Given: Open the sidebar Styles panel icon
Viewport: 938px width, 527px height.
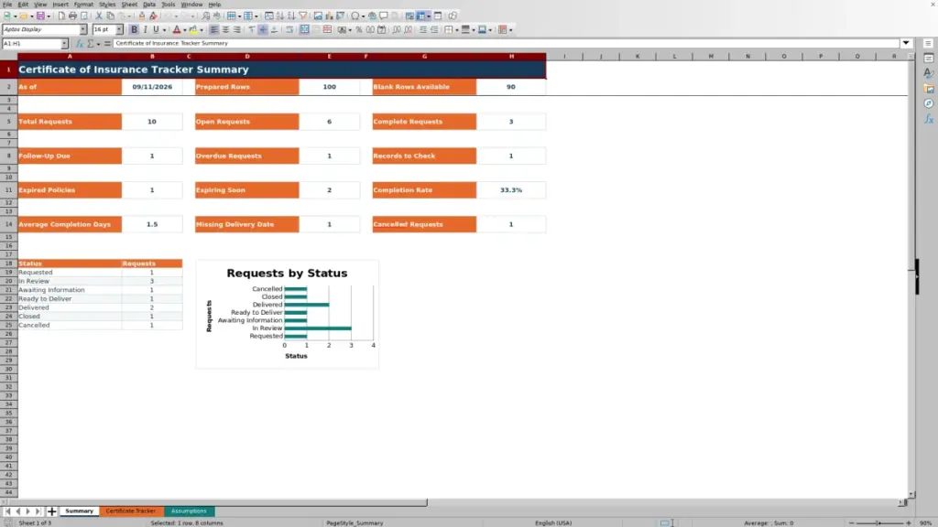Looking at the screenshot, I should pos(929,73).
